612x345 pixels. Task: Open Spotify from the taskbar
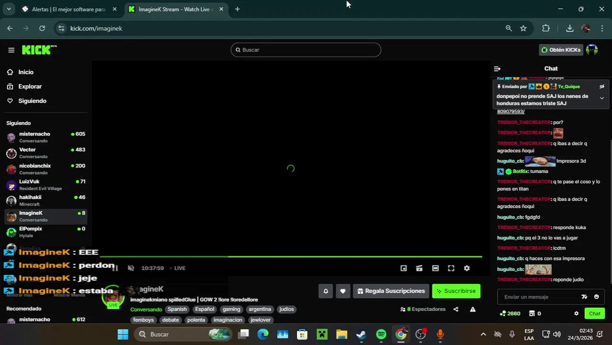tap(381, 334)
